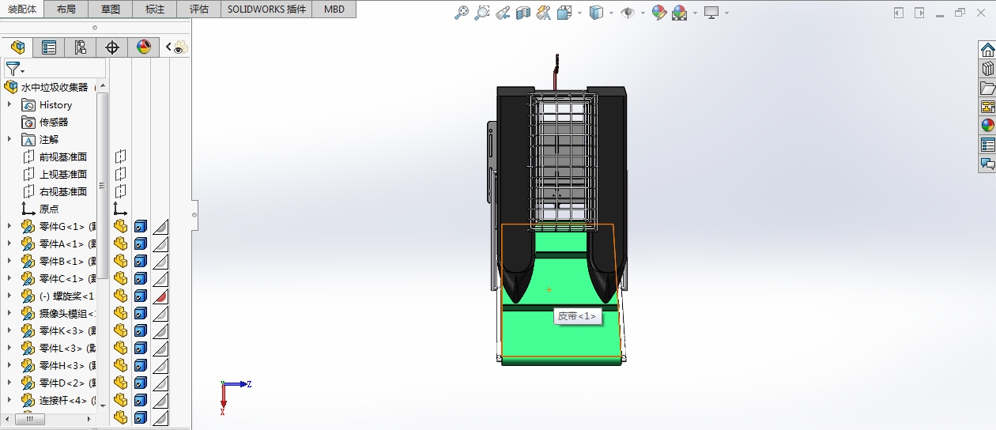Switch to FeatureManager design tree tab

(x=17, y=47)
